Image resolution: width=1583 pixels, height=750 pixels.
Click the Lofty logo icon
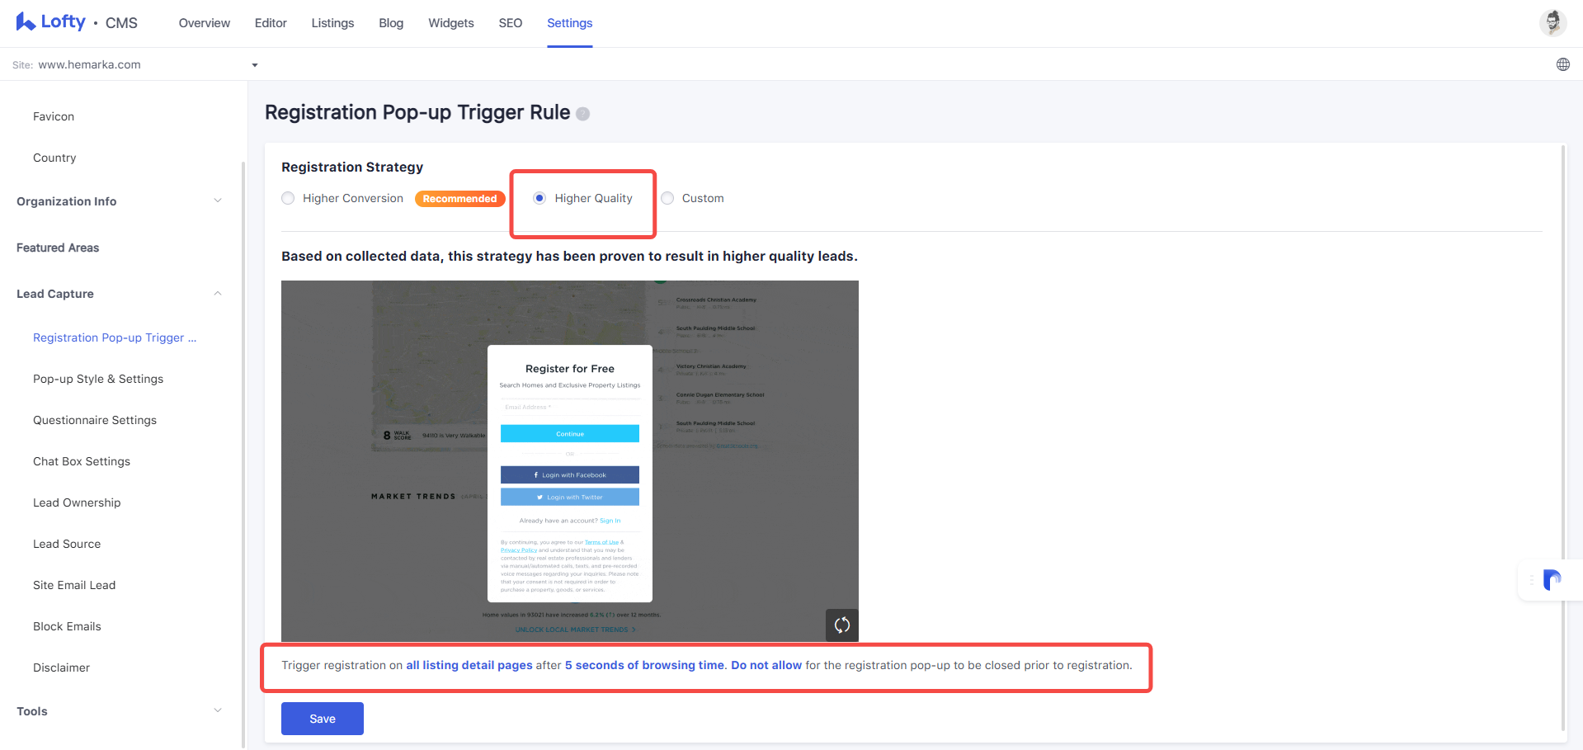(26, 21)
